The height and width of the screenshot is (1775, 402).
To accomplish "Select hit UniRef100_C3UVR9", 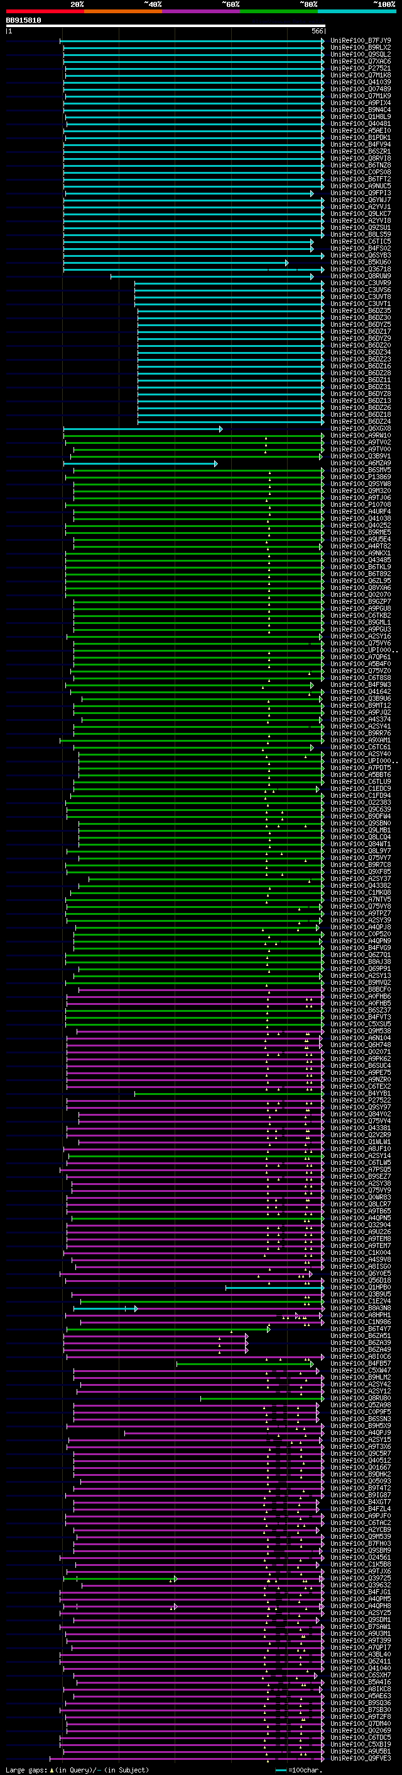I will [361, 283].
